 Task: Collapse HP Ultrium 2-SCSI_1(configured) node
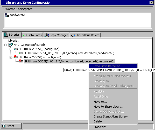(11, 49)
